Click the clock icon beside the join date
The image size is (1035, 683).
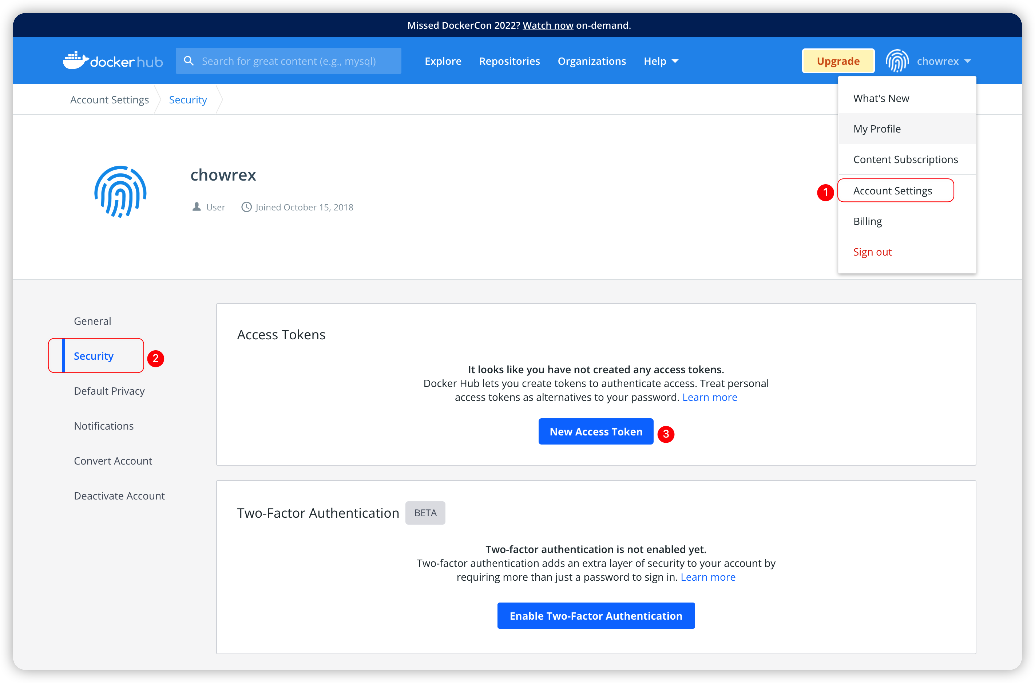[x=246, y=207]
